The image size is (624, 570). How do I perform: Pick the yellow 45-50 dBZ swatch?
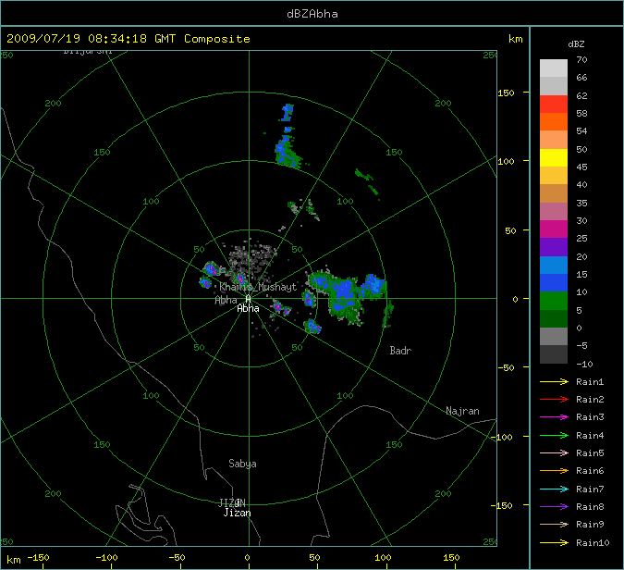pyautogui.click(x=554, y=157)
